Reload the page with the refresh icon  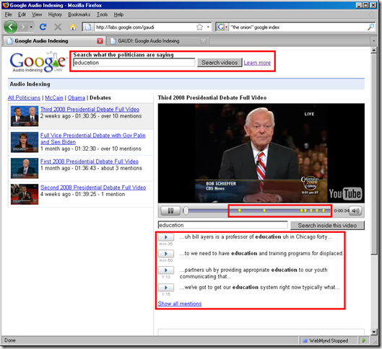pos(43,27)
